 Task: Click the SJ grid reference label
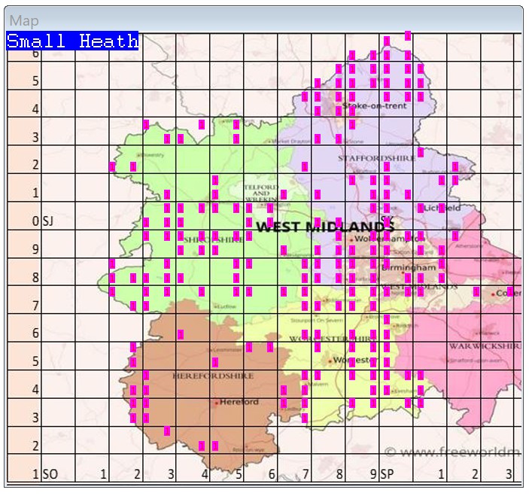pyautogui.click(x=48, y=221)
